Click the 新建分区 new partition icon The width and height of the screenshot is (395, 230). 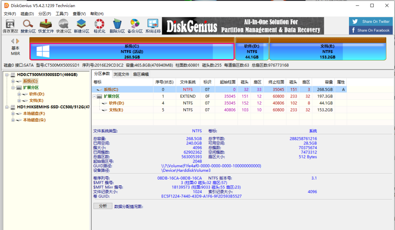(81, 26)
